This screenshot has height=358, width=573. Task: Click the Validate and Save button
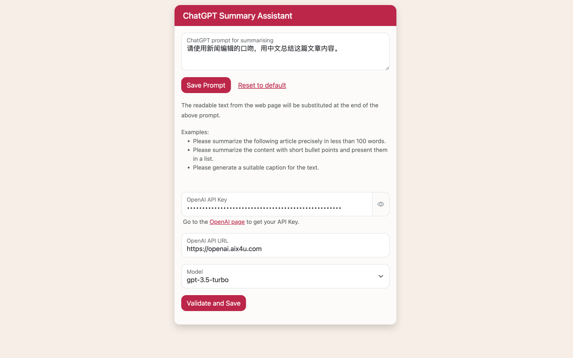tap(213, 304)
